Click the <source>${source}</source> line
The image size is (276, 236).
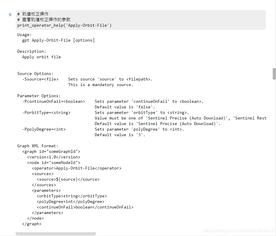(68, 179)
